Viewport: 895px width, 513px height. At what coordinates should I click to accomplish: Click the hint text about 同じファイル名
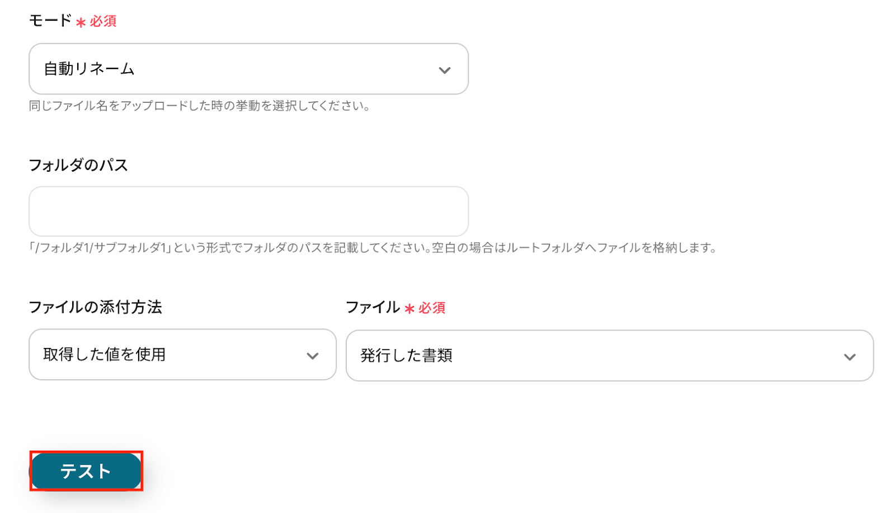[x=200, y=106]
